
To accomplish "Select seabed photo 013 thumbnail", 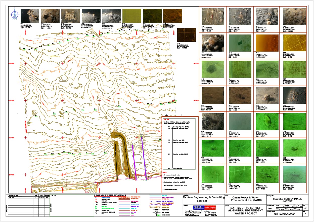I will (294, 17).
